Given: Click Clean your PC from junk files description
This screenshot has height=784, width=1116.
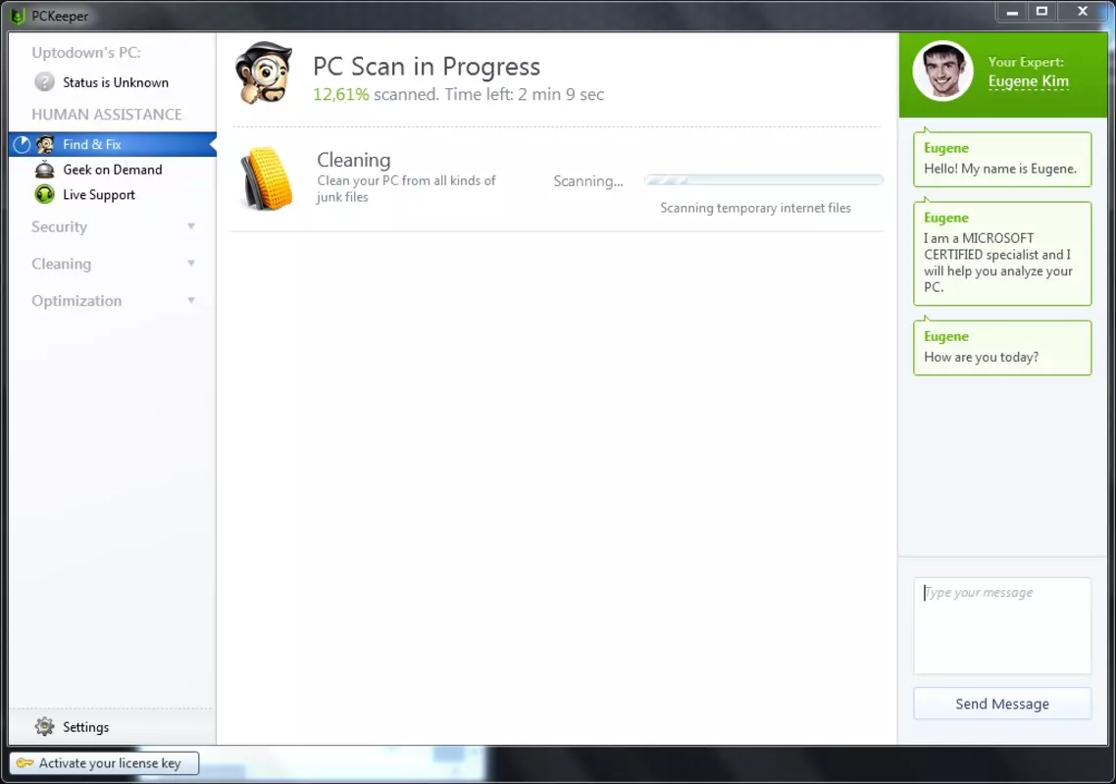Looking at the screenshot, I should pyautogui.click(x=406, y=188).
